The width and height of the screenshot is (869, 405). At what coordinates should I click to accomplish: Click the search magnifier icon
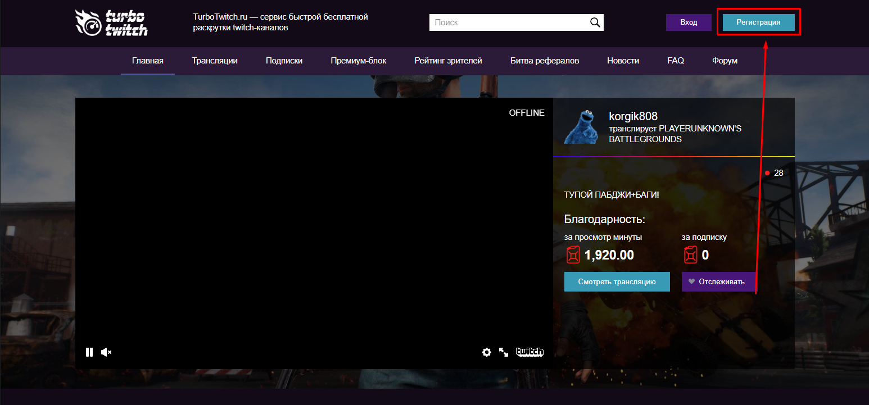(x=595, y=22)
